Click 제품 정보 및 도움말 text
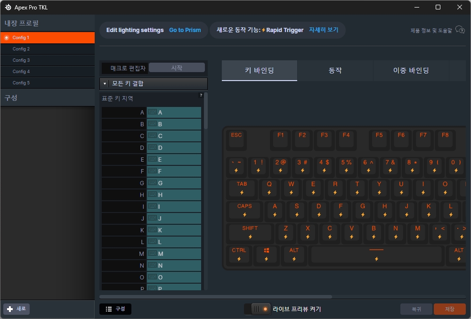 pyautogui.click(x=431, y=30)
